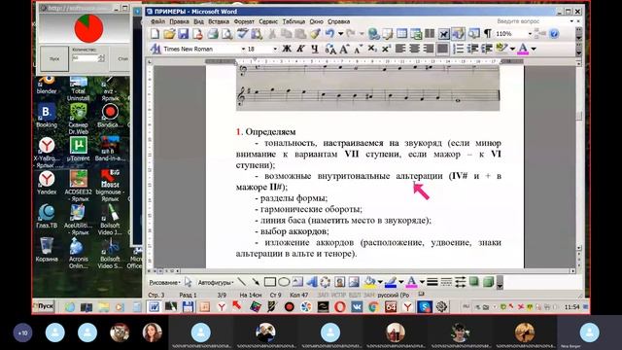
Task: Open the font name dropdown arrow
Action: [x=243, y=49]
